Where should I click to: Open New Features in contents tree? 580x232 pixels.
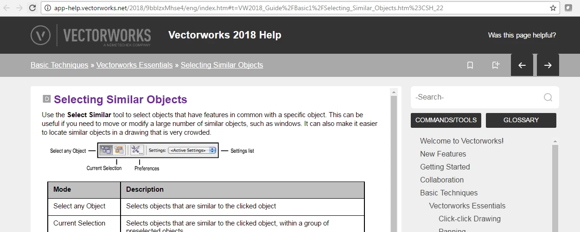click(443, 154)
